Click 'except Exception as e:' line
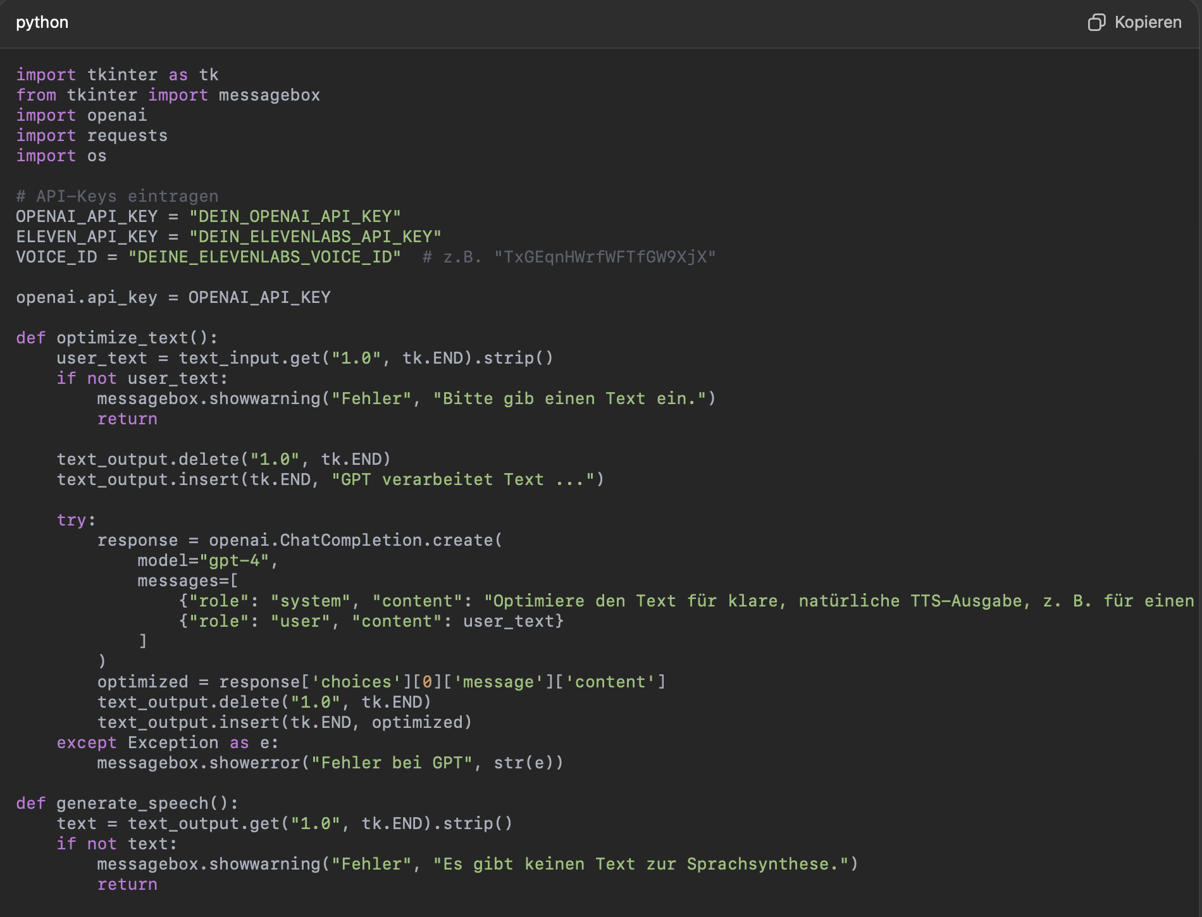The image size is (1202, 917). [x=168, y=742]
